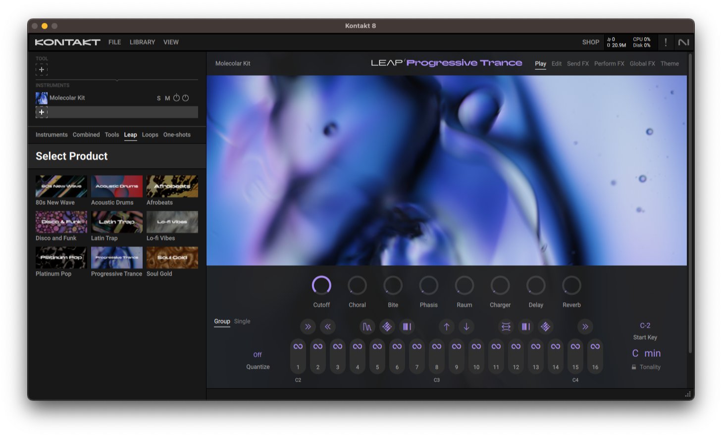The image size is (722, 437).
Task: Open the SHOP page
Action: pyautogui.click(x=590, y=42)
